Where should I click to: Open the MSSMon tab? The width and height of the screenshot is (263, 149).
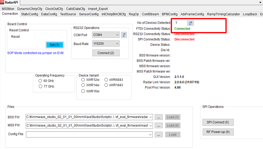8,9
